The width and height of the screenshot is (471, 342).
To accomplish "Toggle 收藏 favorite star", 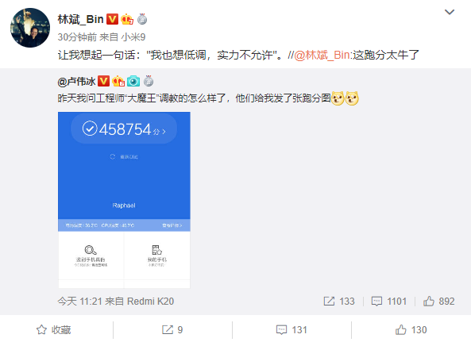I will click(54, 330).
